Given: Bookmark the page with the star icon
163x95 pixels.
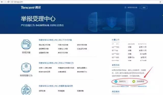Looking at the screenshot, I should click(x=160, y=2).
